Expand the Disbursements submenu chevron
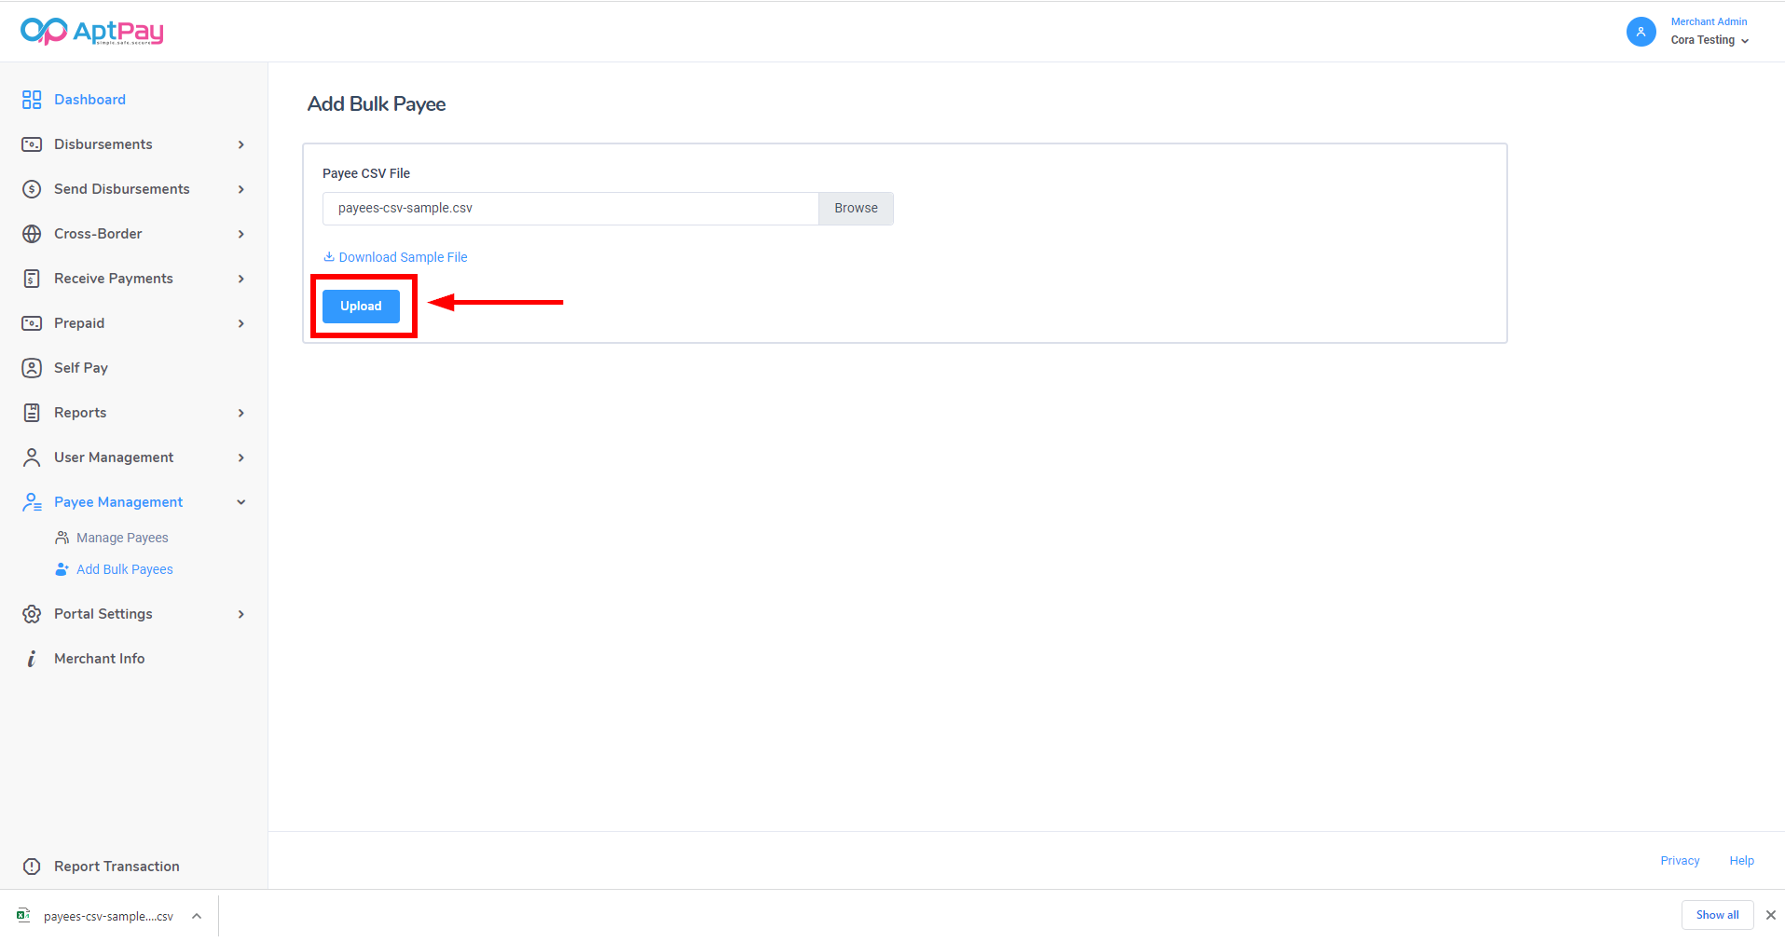The height and width of the screenshot is (942, 1785). [x=241, y=144]
